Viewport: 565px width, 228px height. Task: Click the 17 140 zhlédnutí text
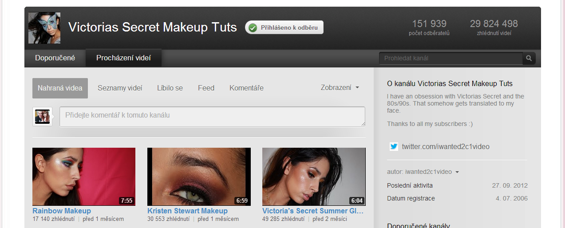tap(53, 219)
